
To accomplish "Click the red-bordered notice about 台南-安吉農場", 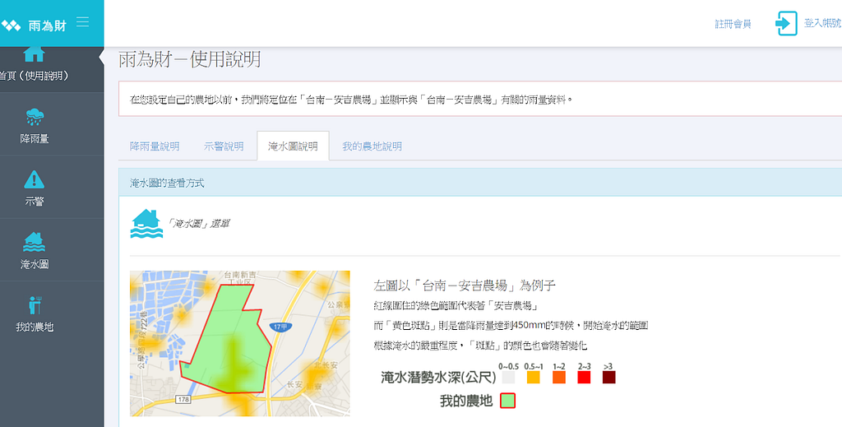I will [480, 100].
